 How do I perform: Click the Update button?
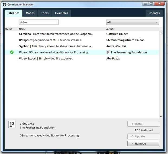pyautogui.click(x=143, y=136)
